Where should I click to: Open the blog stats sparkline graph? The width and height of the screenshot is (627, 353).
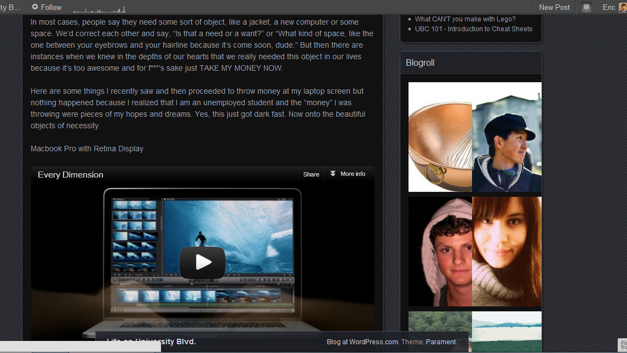click(99, 9)
